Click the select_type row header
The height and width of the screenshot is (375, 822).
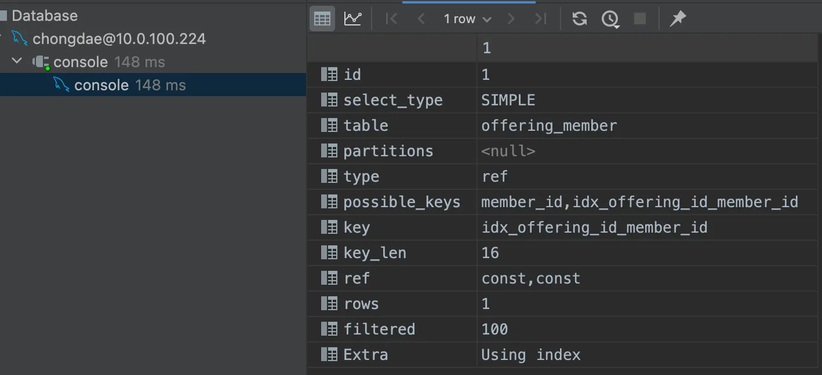[392, 100]
